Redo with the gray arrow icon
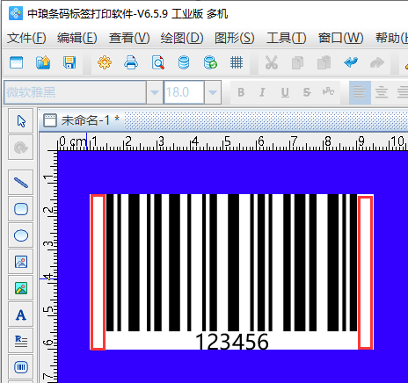 point(377,62)
